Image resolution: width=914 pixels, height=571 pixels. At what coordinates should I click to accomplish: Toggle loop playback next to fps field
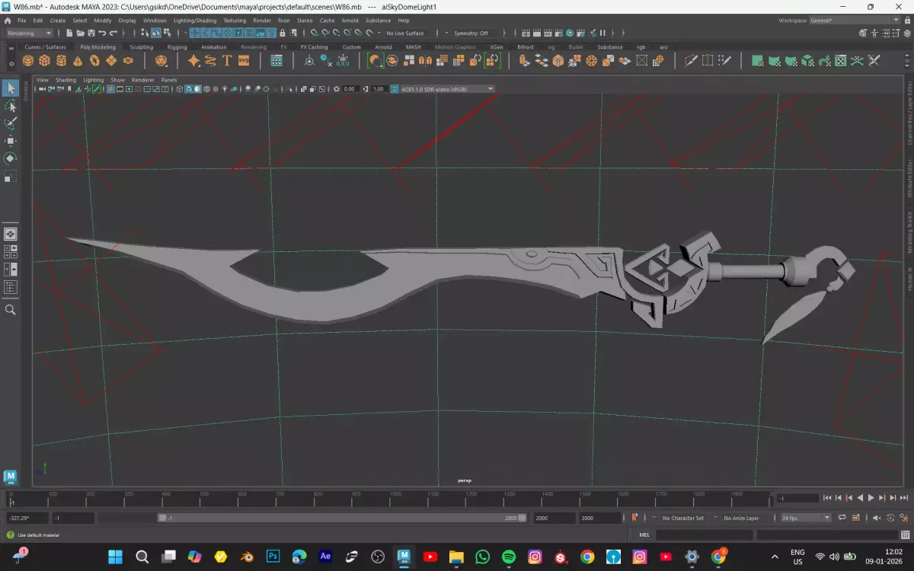842,518
